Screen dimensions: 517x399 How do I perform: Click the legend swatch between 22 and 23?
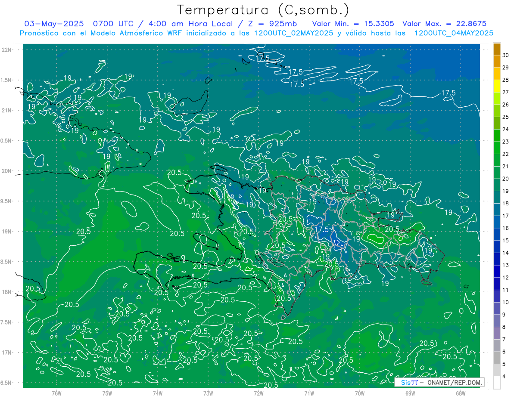(497, 148)
